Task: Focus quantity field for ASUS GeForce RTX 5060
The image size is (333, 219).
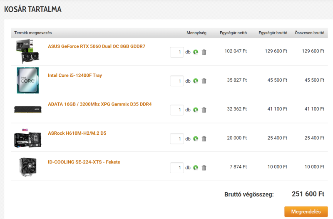Action: click(x=177, y=52)
